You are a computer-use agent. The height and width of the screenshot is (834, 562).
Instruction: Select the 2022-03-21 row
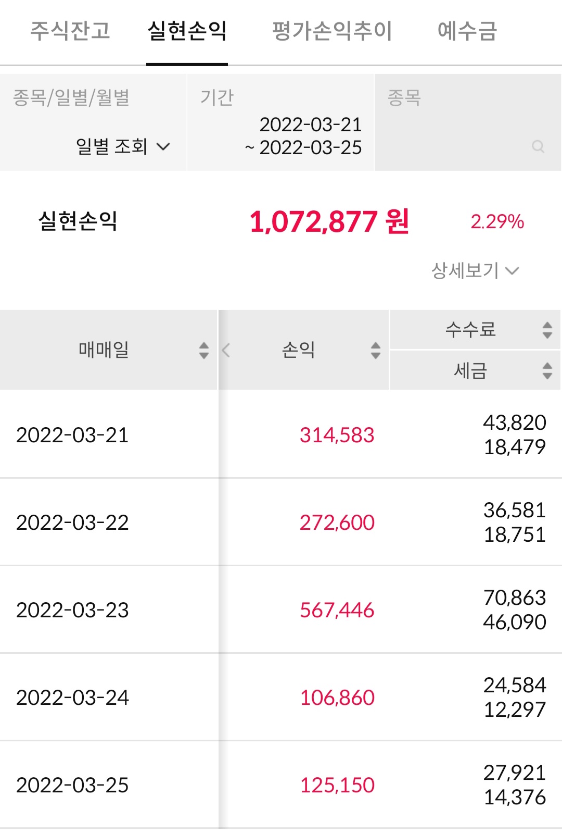[x=72, y=435]
